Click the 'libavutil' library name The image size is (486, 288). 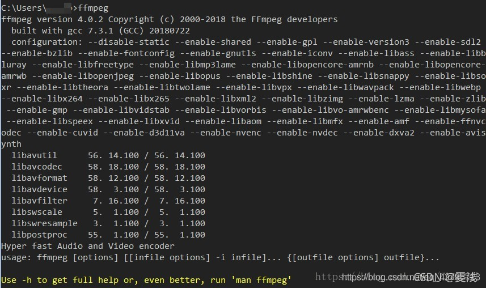click(35, 155)
